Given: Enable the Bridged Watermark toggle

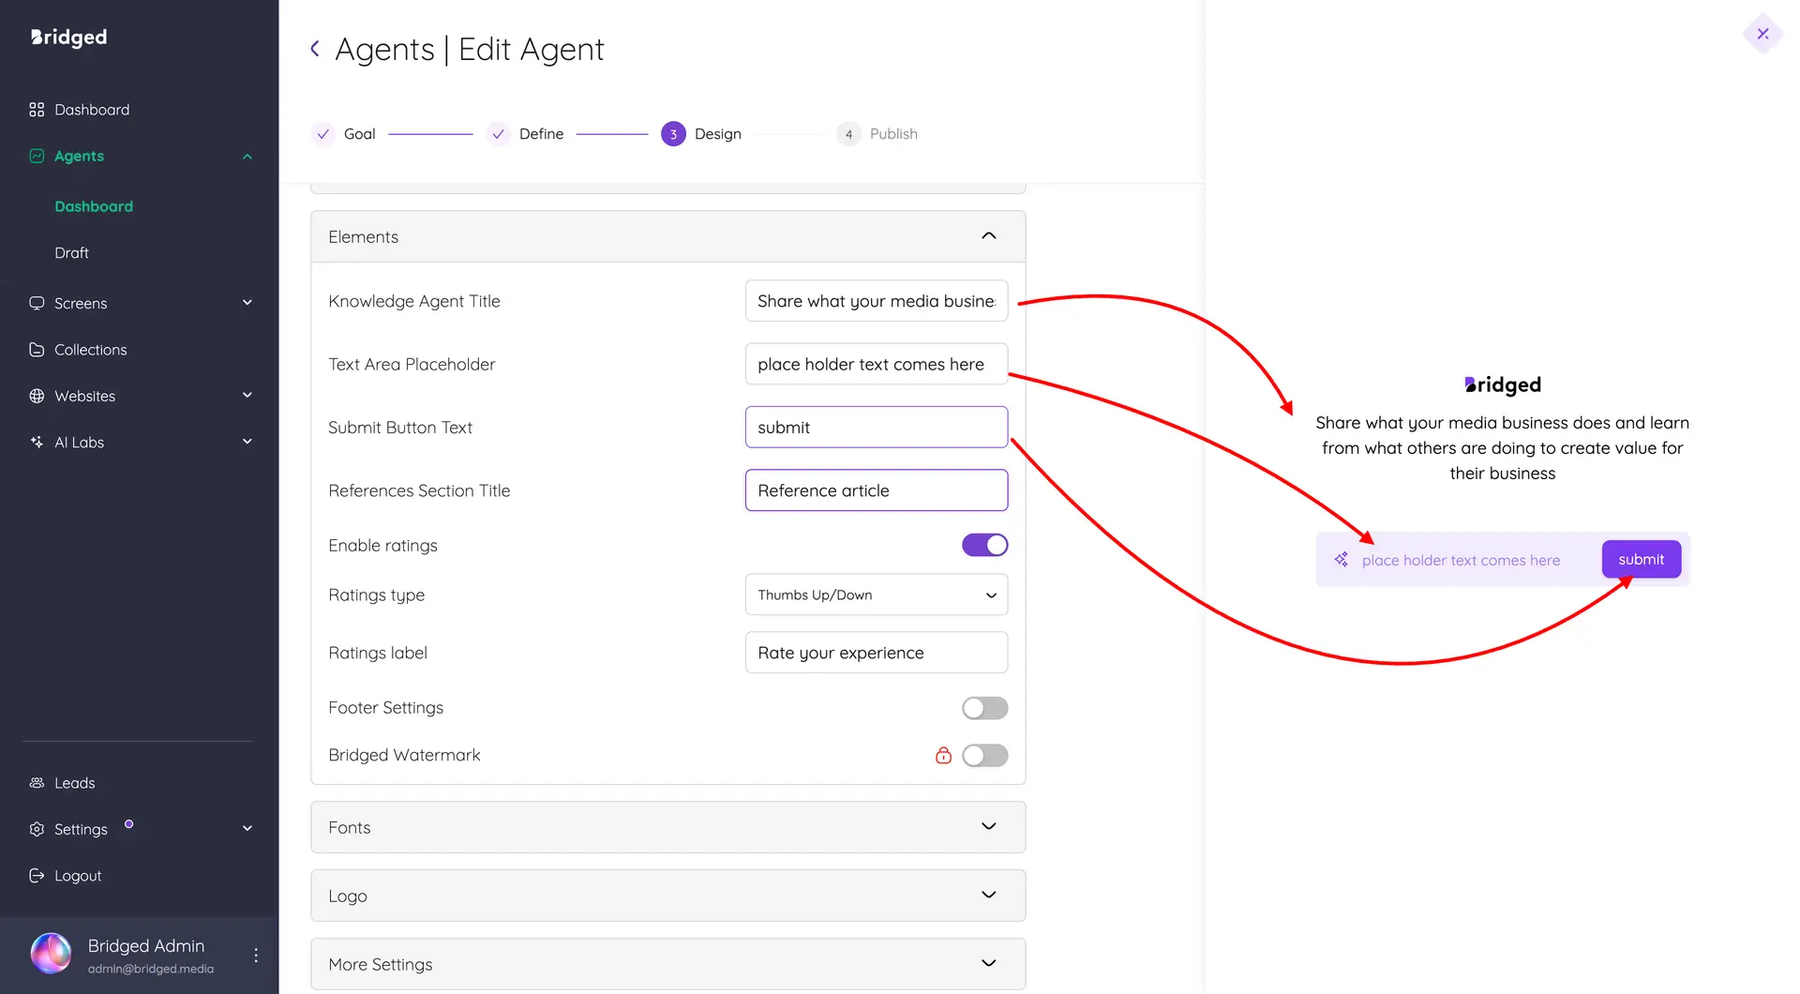Looking at the screenshot, I should point(984,755).
